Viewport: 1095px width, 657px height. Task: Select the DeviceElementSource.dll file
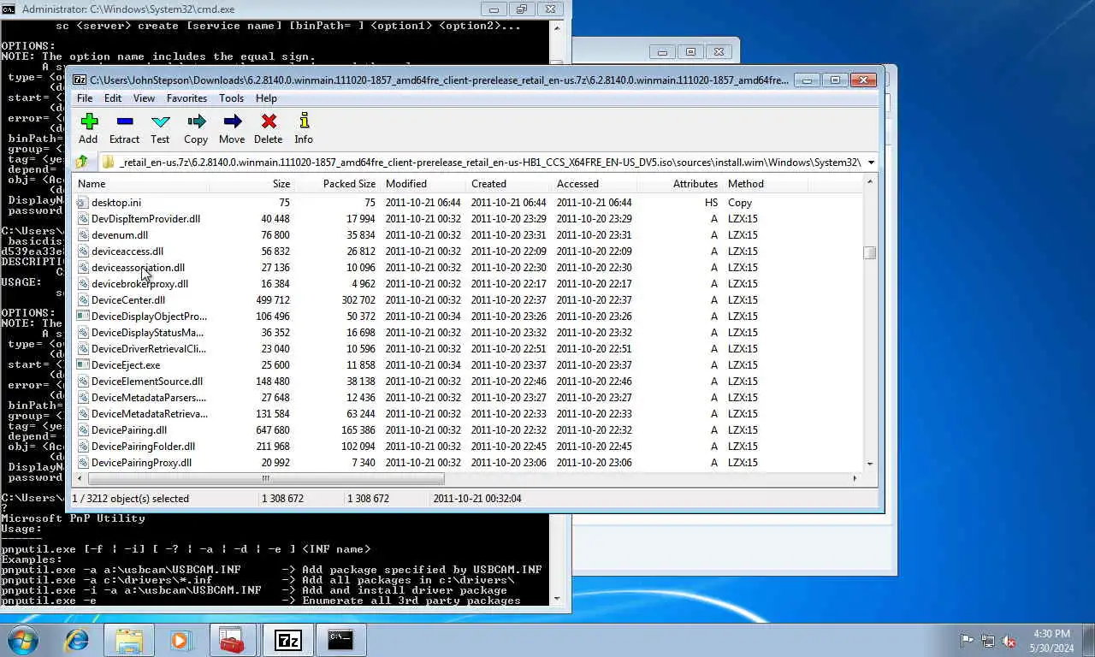tap(147, 382)
